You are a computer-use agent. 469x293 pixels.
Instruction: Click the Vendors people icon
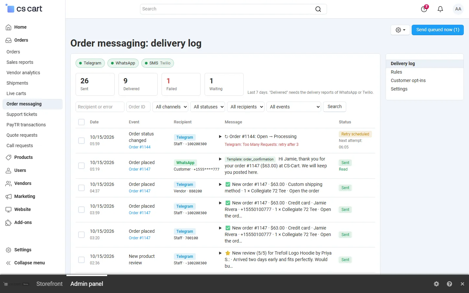tap(8, 184)
